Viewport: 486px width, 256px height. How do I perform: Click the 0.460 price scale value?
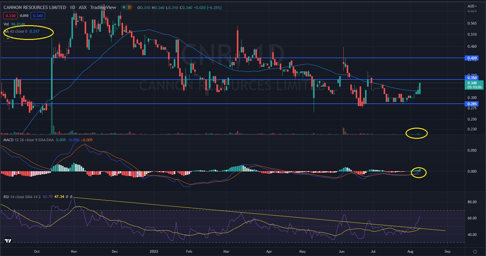pyautogui.click(x=472, y=46)
